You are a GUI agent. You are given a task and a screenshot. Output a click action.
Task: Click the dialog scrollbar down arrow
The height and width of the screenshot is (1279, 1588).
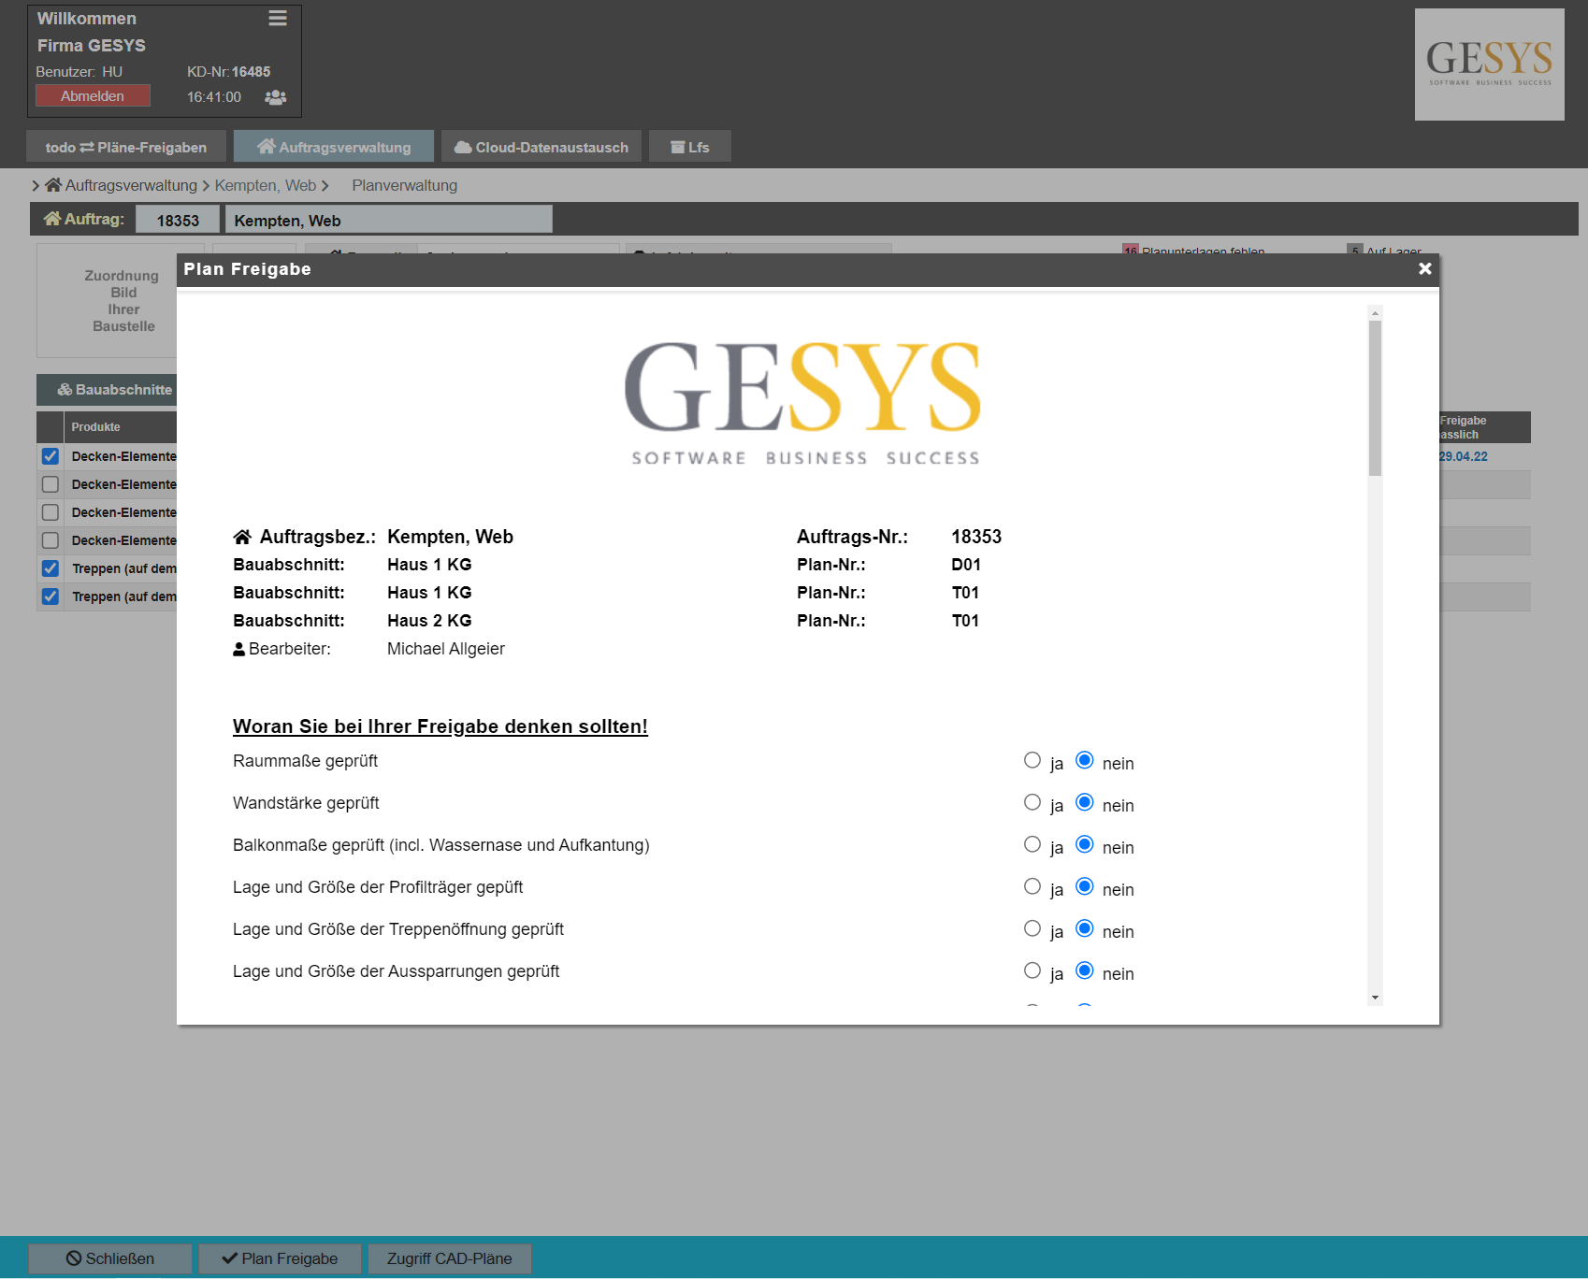(x=1375, y=998)
